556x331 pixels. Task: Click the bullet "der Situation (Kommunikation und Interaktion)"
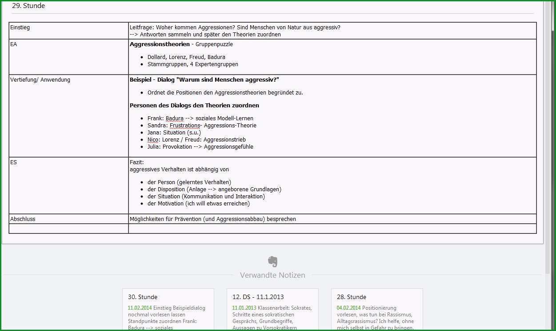click(206, 197)
